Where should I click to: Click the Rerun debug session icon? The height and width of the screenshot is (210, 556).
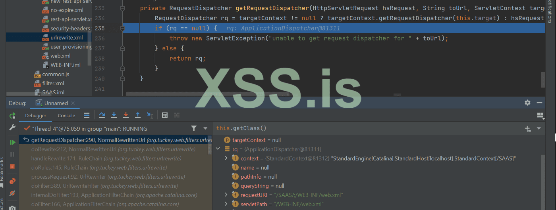coord(12,116)
